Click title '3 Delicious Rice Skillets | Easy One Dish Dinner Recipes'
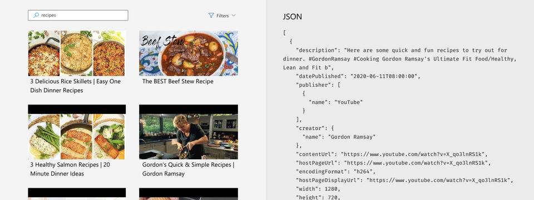This screenshot has height=200, width=534. (x=75, y=86)
